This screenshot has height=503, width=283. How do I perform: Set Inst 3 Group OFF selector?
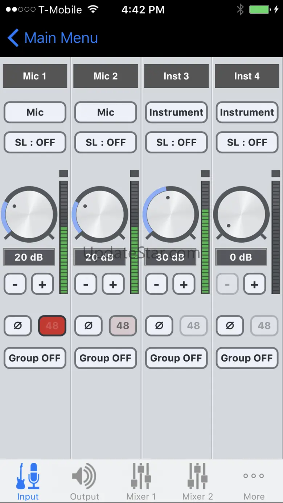coord(176,358)
